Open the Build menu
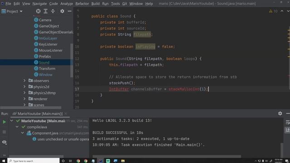290x163 pixels. [x=96, y=4]
